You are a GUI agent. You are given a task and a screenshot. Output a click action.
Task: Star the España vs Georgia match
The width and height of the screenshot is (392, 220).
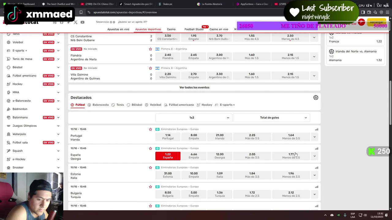click(x=150, y=148)
